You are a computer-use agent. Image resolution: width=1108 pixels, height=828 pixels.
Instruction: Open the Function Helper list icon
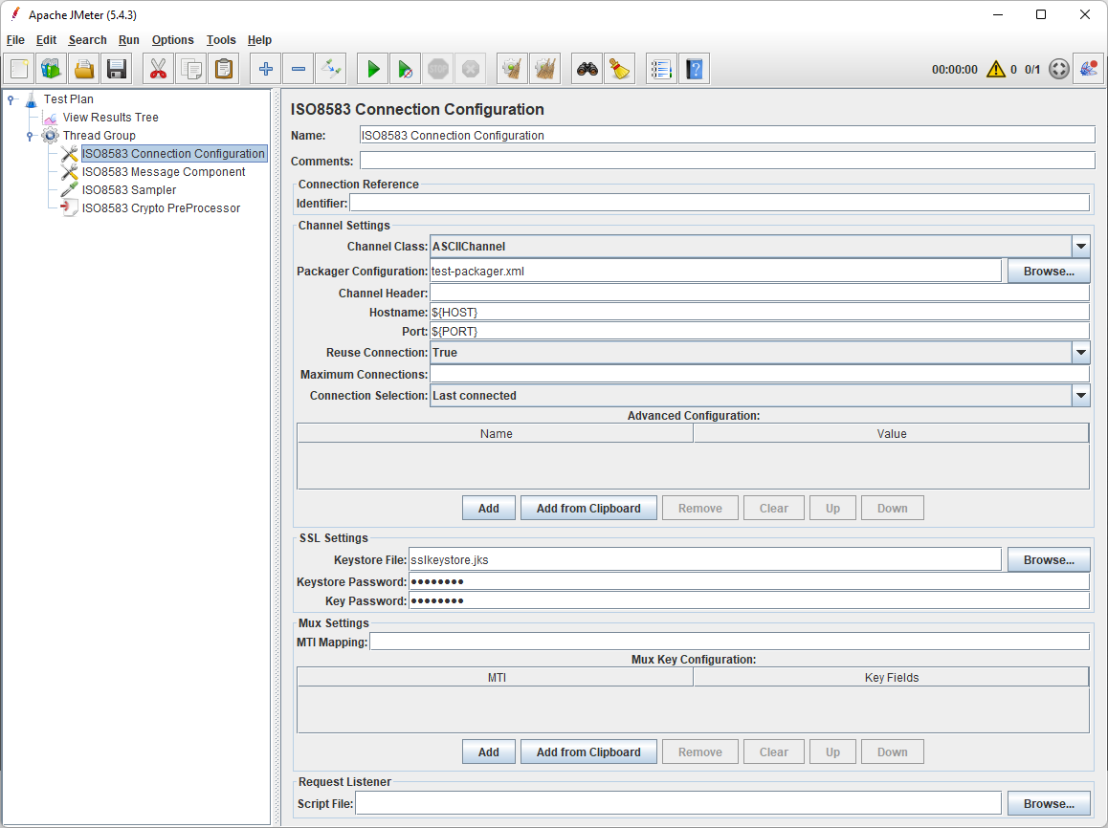tap(661, 69)
